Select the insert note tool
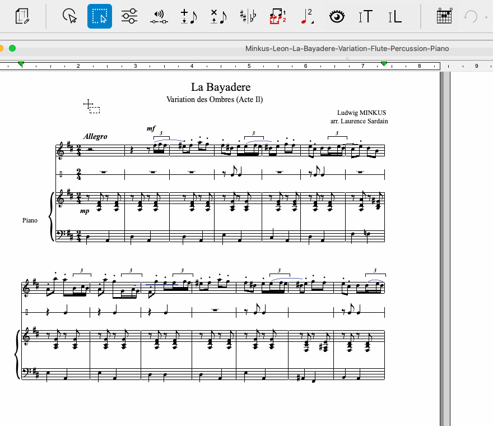Image resolution: width=493 pixels, height=426 pixels. click(x=189, y=16)
